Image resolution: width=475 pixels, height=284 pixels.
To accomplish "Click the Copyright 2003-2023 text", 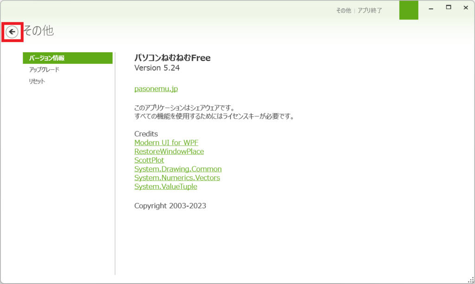I will (x=170, y=206).
